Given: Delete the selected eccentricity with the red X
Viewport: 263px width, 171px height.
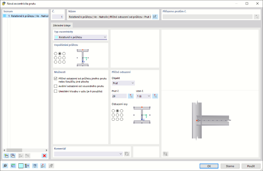Looking at the screenshot, I should [x=44, y=156].
